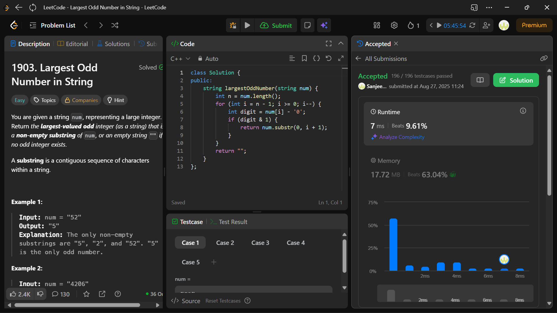Image resolution: width=557 pixels, height=313 pixels.
Task: Open layout grid icon in the top bar
Action: 377,25
